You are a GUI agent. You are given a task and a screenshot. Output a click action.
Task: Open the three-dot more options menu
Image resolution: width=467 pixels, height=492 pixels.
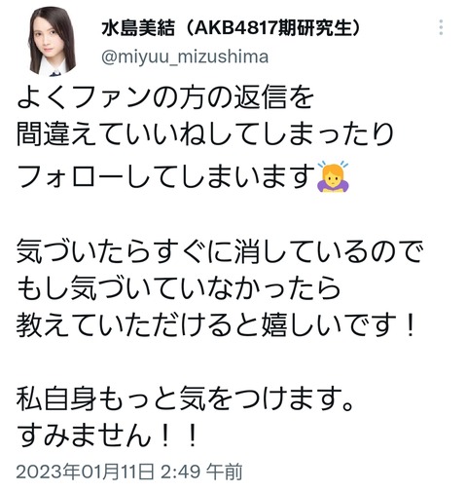441,27
